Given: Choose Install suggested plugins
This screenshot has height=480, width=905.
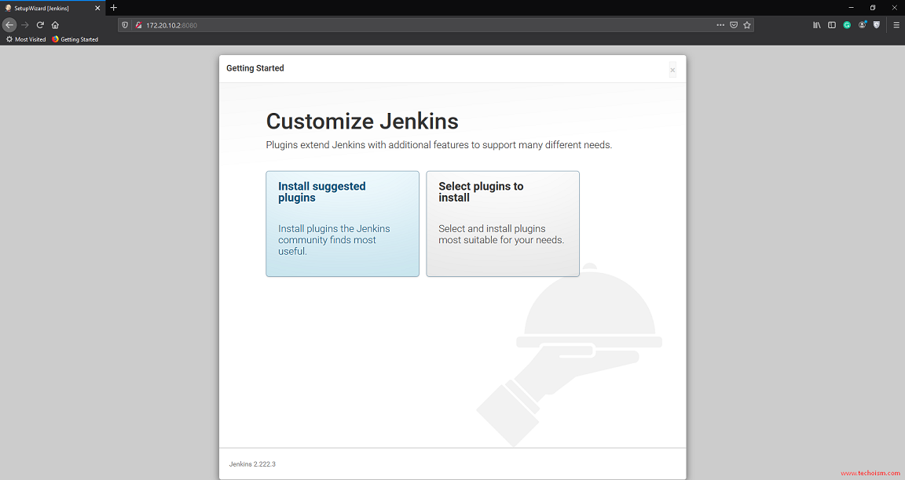Looking at the screenshot, I should click(x=343, y=224).
